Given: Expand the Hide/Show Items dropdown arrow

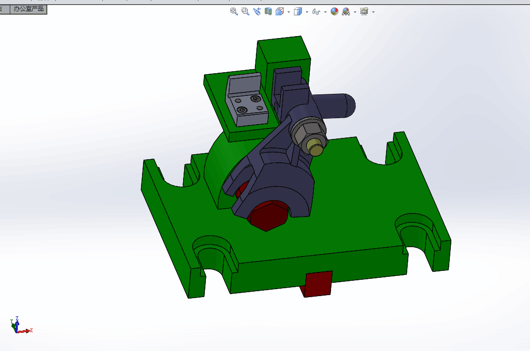Looking at the screenshot, I should pos(325,12).
